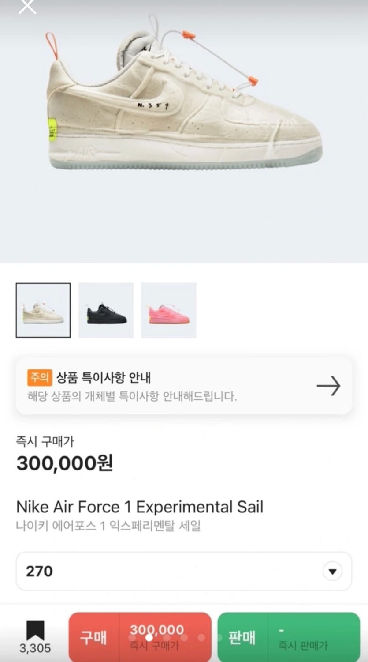Expand the size dropdown arrow icon

click(x=332, y=572)
